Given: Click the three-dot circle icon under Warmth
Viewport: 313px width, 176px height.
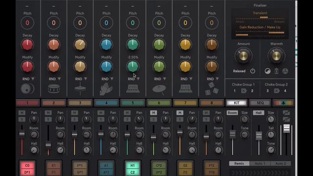Looking at the screenshot, I should coord(285,71).
